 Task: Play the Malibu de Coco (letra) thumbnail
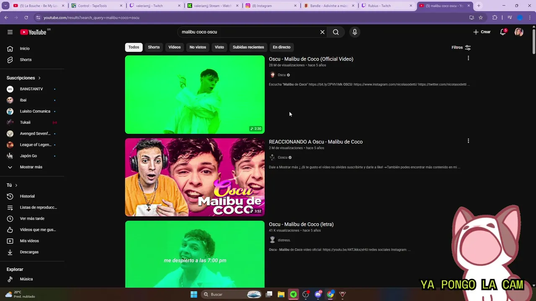195,254
